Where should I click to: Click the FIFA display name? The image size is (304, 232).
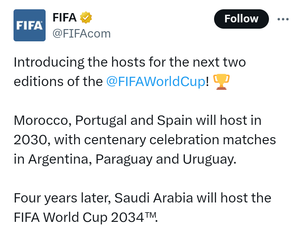coord(64,18)
